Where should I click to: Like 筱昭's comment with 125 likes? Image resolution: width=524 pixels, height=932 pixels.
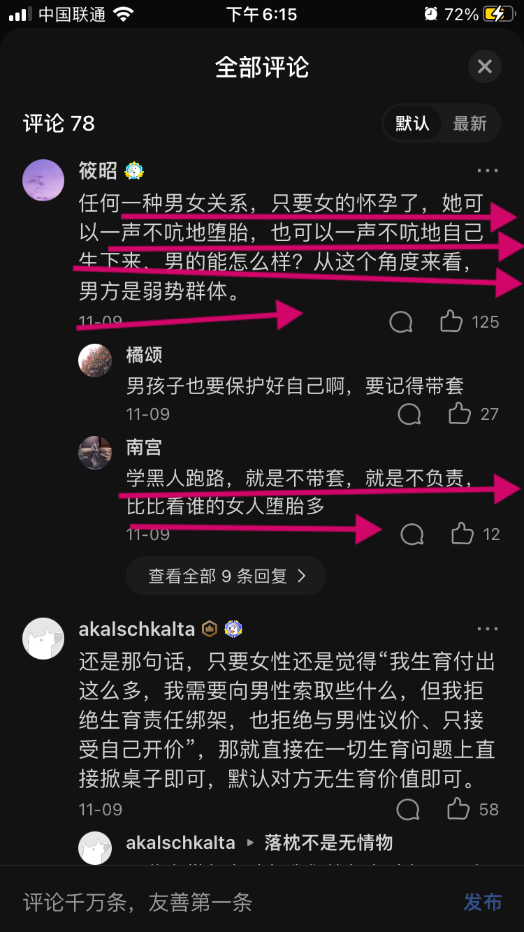tap(451, 321)
